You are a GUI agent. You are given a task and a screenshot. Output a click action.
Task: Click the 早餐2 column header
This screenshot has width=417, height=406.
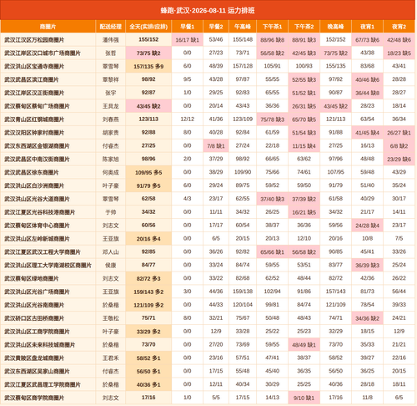coord(216,27)
